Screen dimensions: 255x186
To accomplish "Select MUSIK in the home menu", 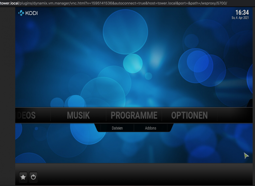I will click(x=78, y=115).
